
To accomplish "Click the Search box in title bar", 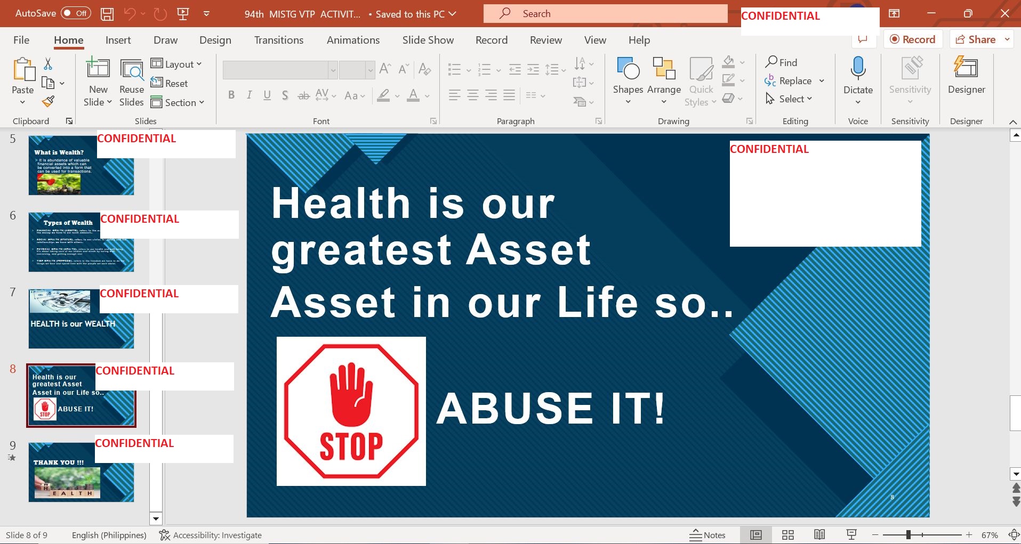I will pos(605,14).
